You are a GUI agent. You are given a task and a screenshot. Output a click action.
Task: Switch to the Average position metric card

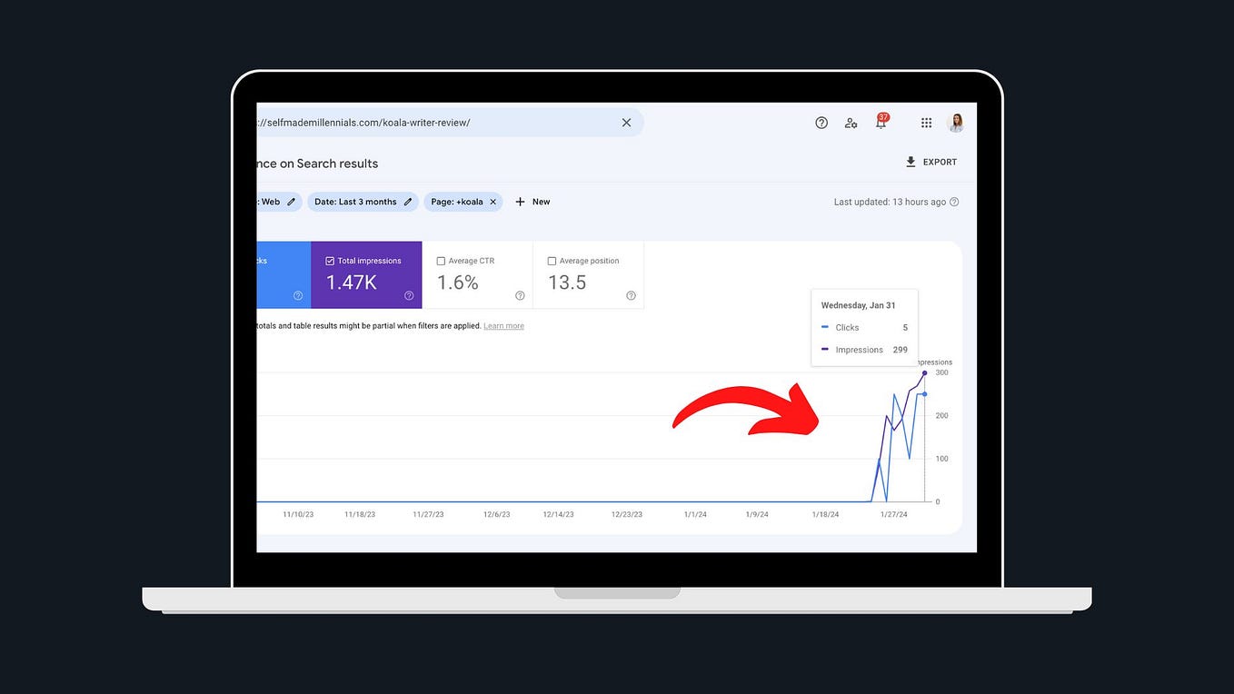588,275
